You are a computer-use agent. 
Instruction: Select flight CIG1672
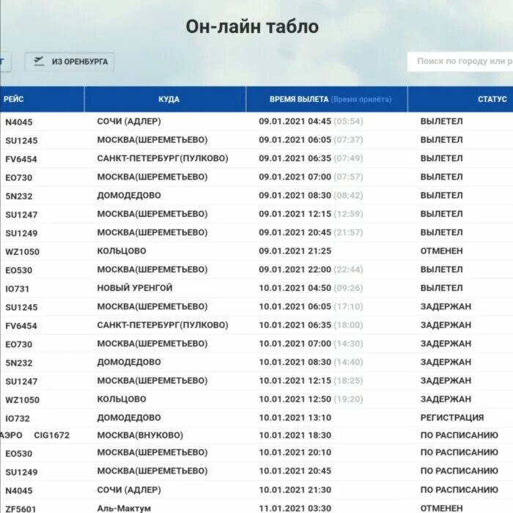point(52,435)
